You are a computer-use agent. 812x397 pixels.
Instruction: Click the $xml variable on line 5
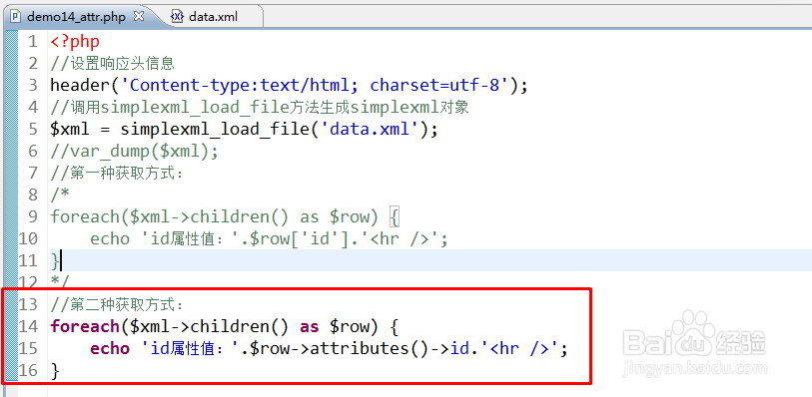(70, 129)
